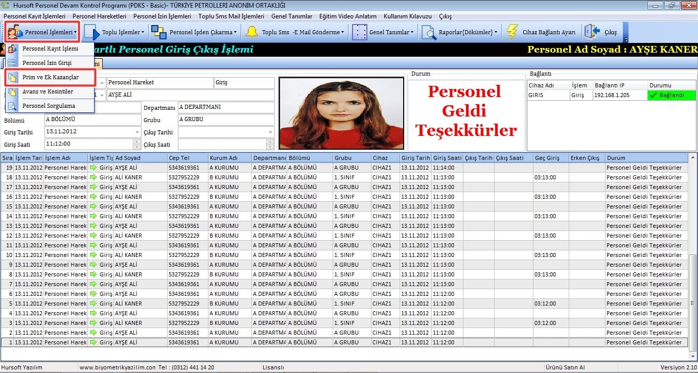Increase Giriş Saati using the up arrow
698x373 pixels.
coord(136,142)
